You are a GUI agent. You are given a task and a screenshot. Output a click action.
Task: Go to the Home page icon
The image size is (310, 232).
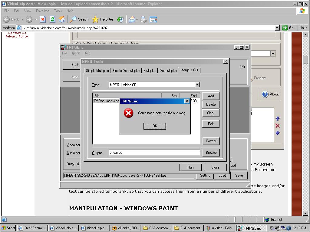pyautogui.click(x=62, y=19)
